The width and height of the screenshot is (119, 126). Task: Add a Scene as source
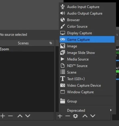tap(87, 72)
